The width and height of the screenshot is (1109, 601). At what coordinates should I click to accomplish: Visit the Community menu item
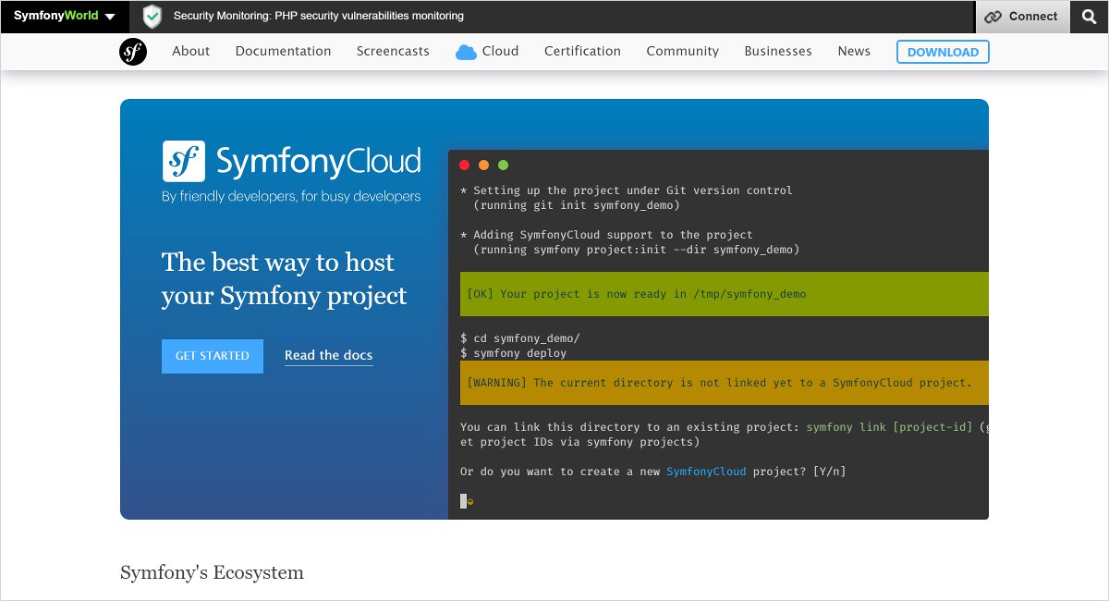(x=682, y=52)
